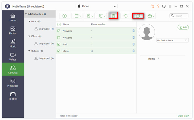Open the Data lost? link
Screen dimensions: 194x120
tap(183, 116)
